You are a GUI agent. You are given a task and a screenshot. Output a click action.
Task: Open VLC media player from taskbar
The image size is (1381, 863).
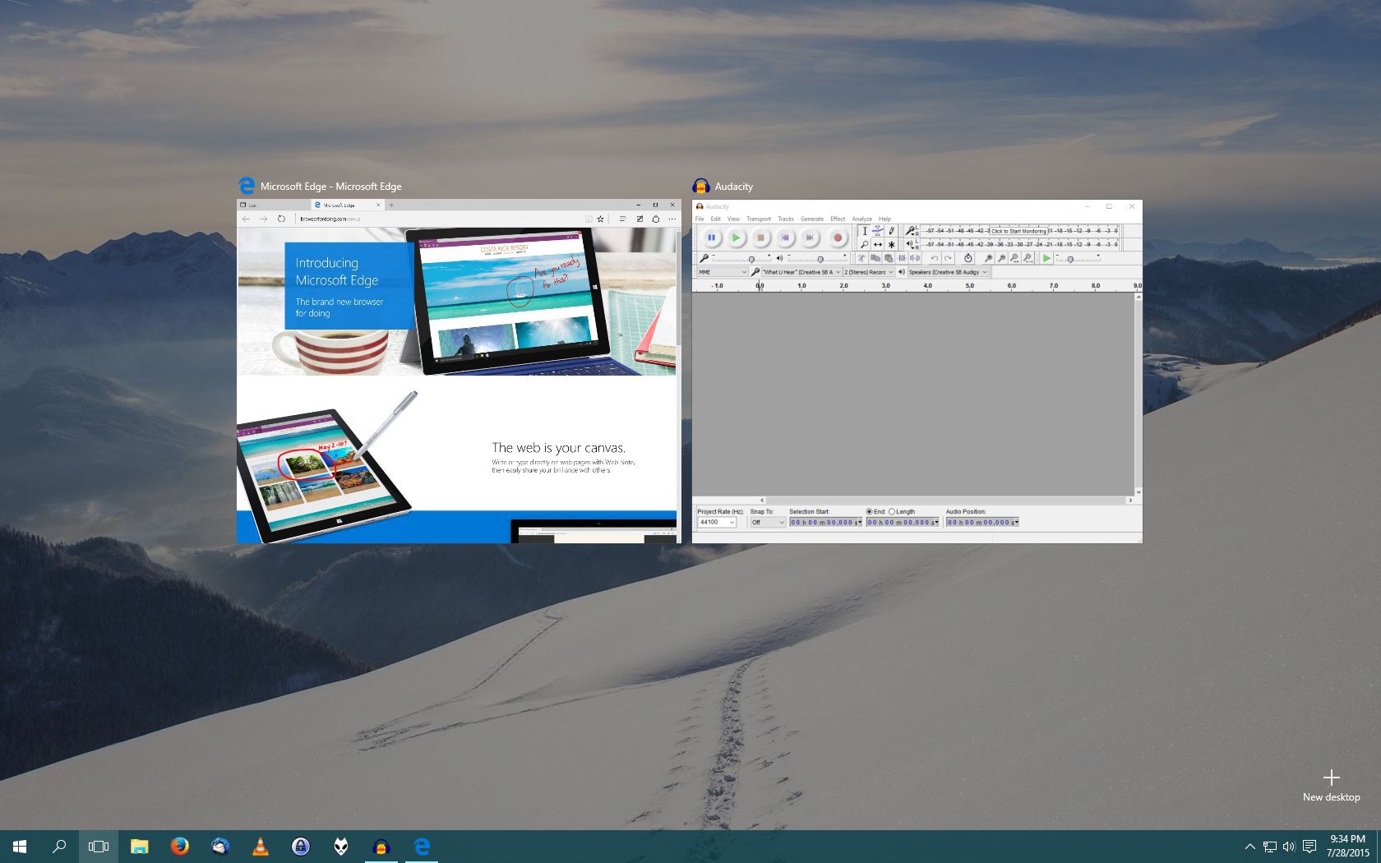tap(260, 847)
